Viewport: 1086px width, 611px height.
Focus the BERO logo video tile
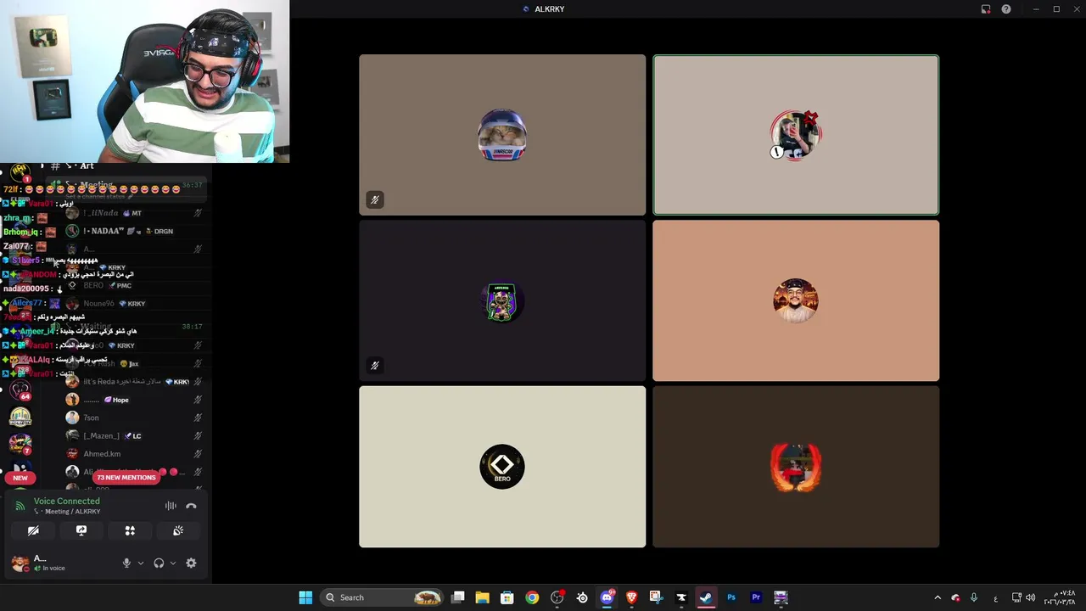point(502,467)
